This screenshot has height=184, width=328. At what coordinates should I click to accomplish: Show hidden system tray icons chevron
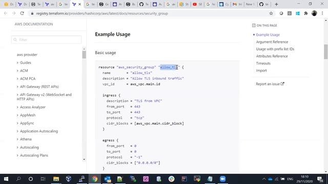(x=264, y=179)
